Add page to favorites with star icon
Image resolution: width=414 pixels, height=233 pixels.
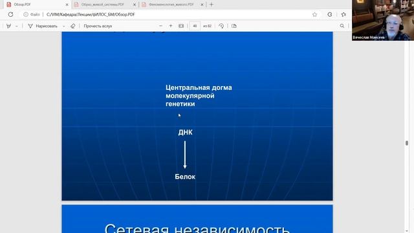click(x=314, y=14)
